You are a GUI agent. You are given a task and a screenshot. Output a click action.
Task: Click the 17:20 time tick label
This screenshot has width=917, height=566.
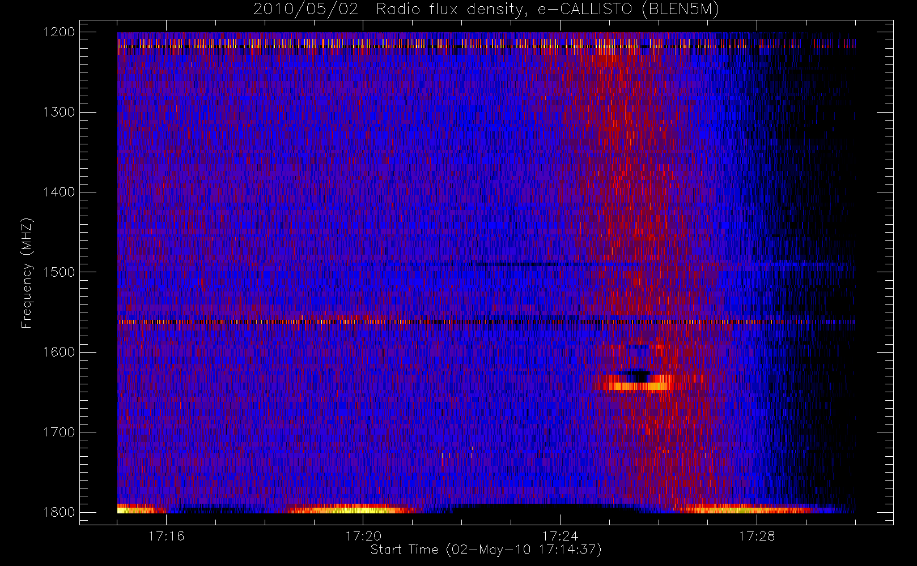(x=363, y=536)
